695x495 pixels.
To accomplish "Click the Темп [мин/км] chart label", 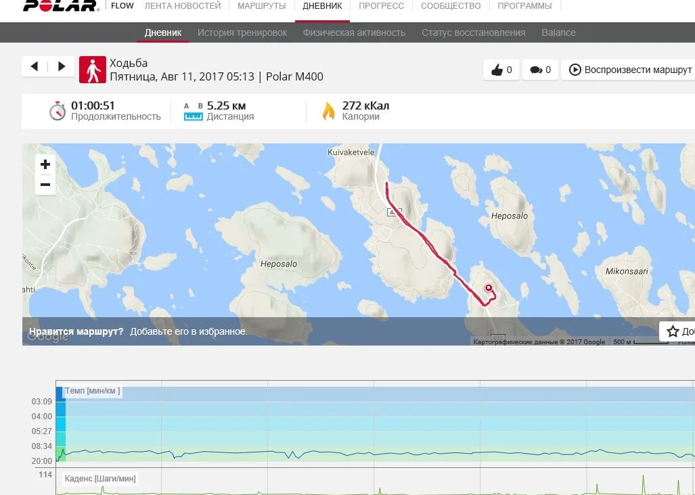I will point(93,391).
